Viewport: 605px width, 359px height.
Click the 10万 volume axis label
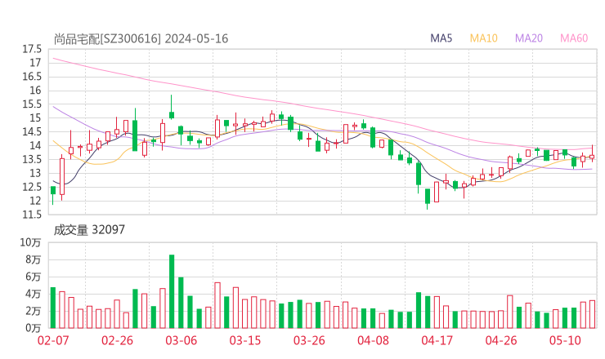pos(30,242)
